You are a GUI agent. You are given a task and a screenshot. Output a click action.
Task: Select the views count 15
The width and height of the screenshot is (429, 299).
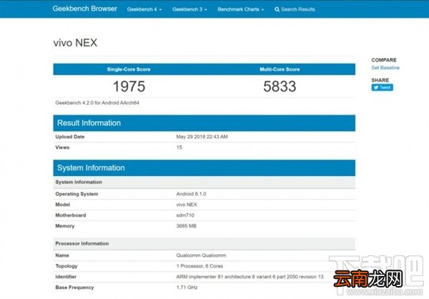(x=179, y=147)
